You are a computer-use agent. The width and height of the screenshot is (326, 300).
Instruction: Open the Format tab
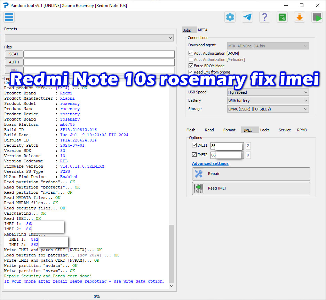tap(229, 130)
